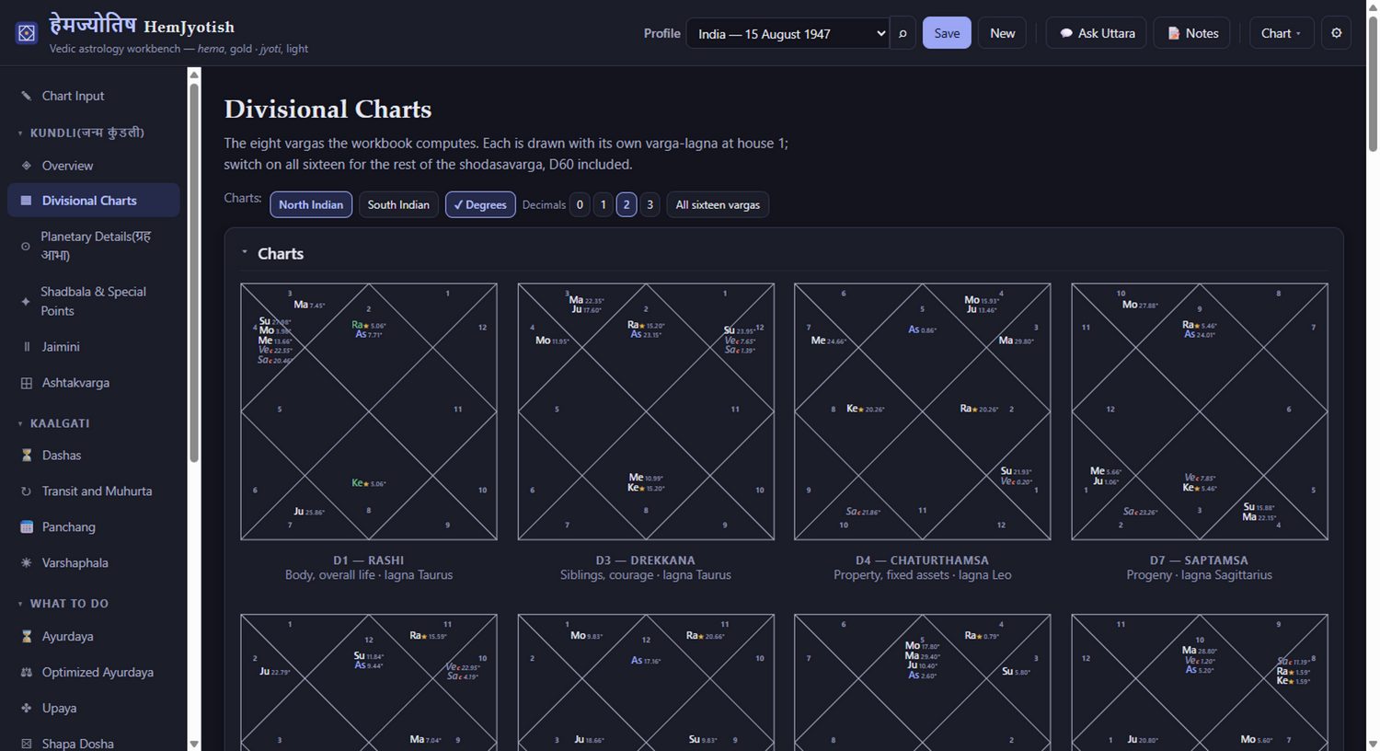This screenshot has width=1380, height=751.
Task: Click the Optimized Ayurdaya scales icon
Action: (x=26, y=672)
